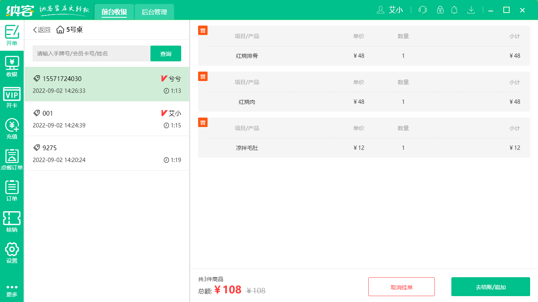Go to 订单 orders icon

click(x=12, y=191)
